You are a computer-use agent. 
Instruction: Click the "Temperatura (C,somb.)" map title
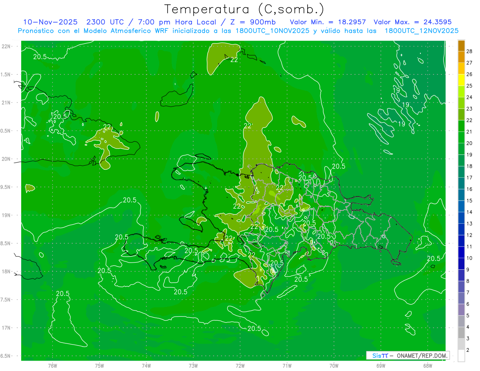244,9
